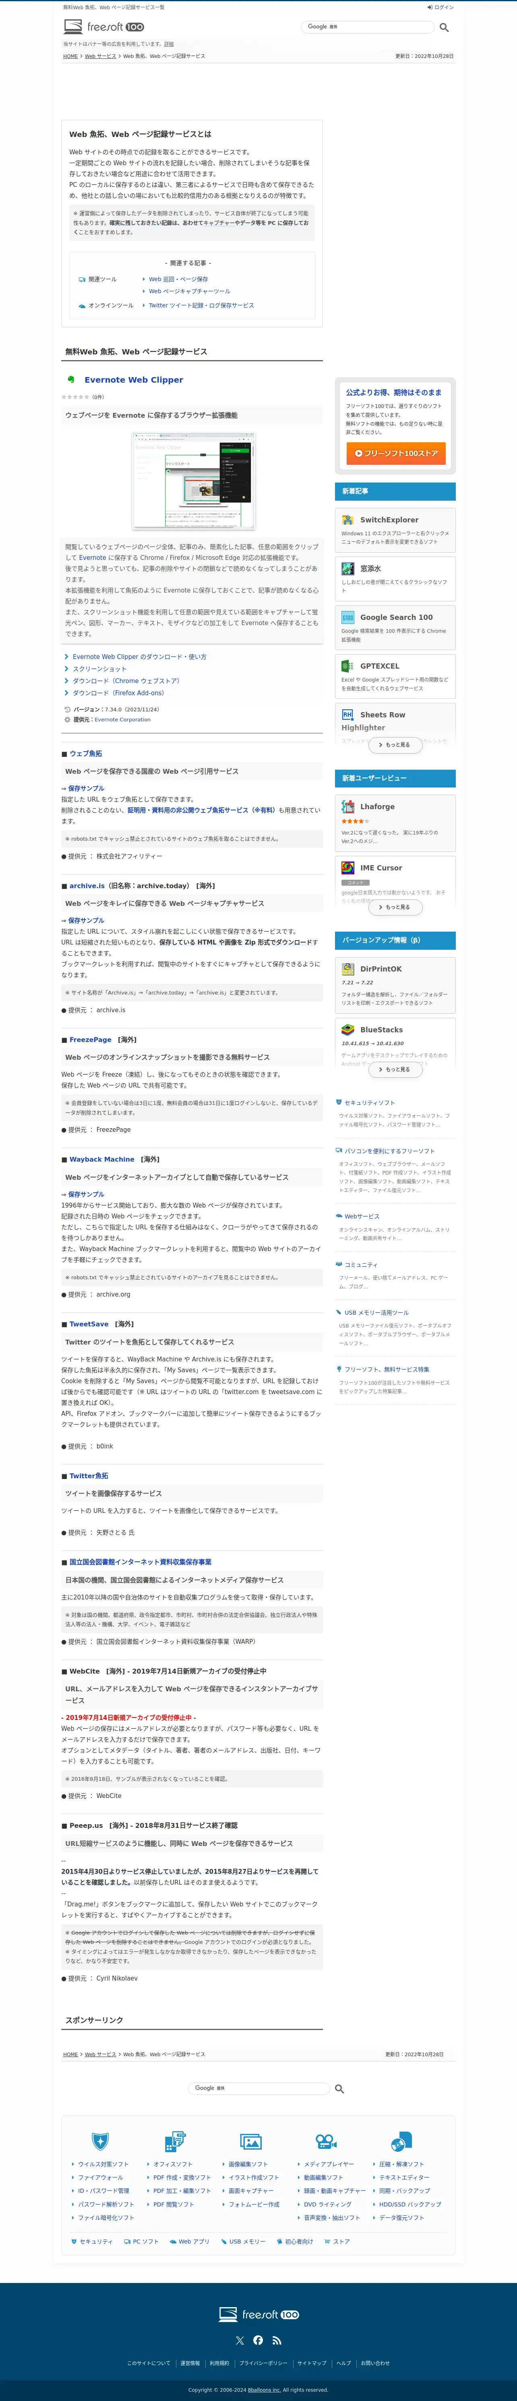Click the Facebook icon in footer
This screenshot has height=2401, width=517.
click(258, 2341)
